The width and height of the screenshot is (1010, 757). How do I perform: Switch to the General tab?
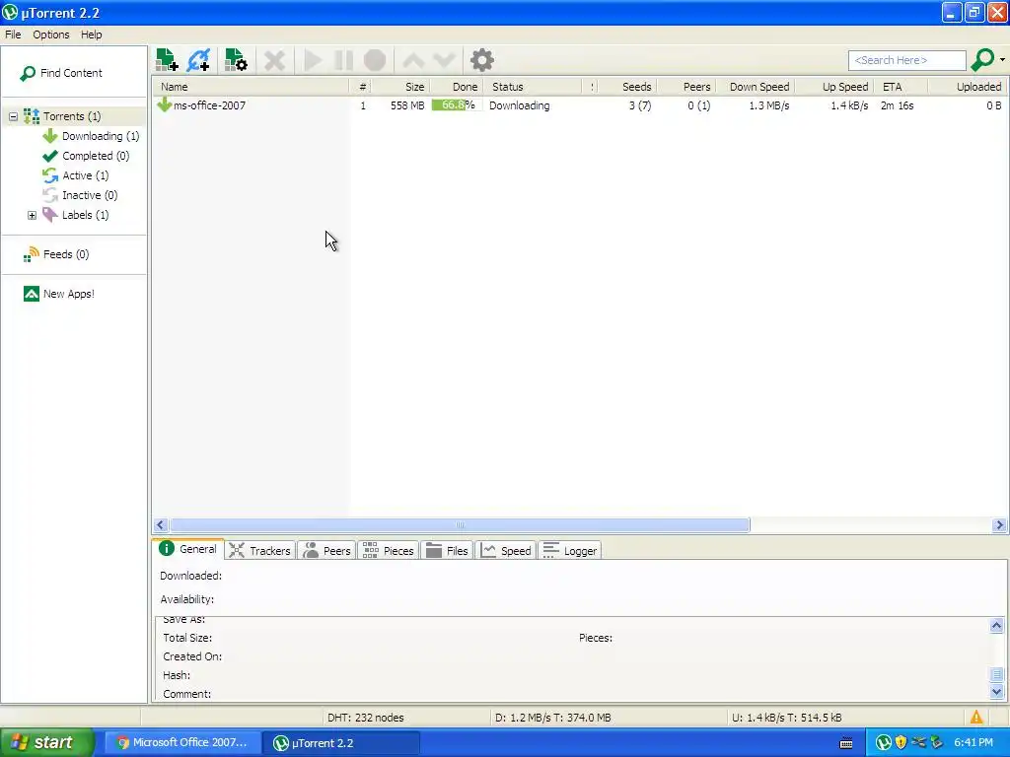click(188, 549)
